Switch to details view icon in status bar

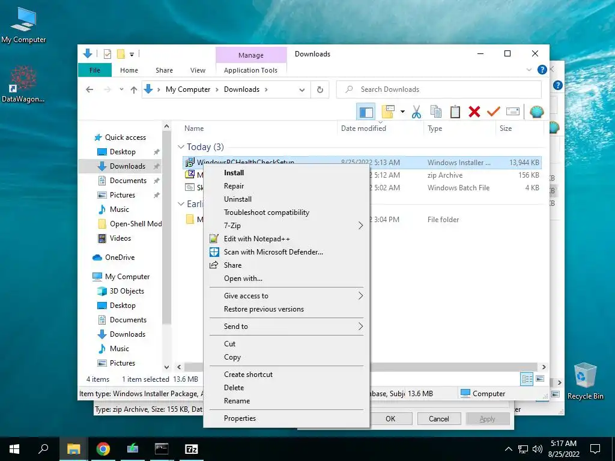(527, 379)
